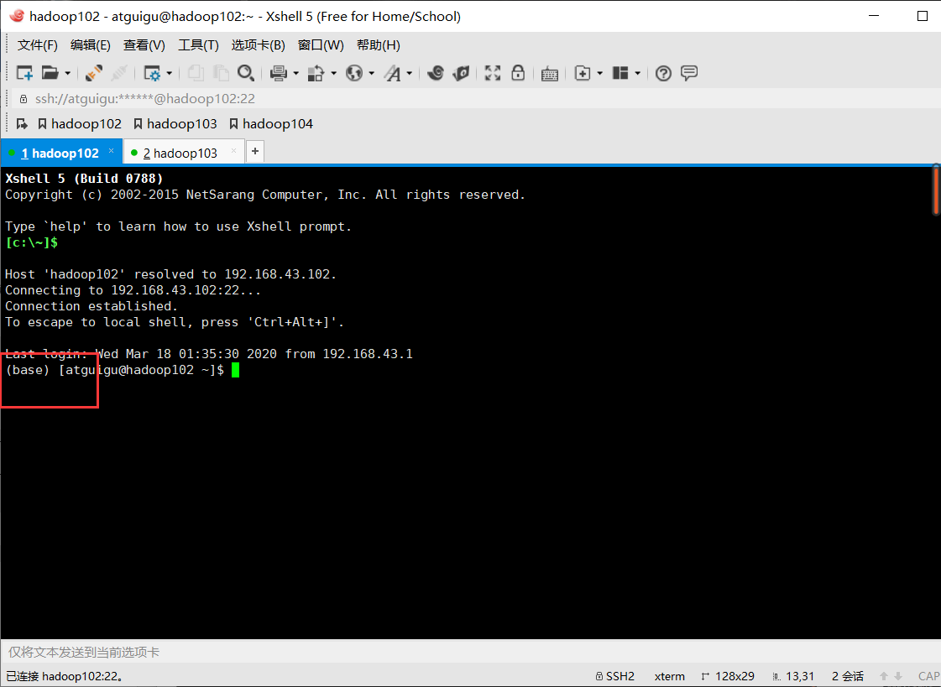This screenshot has height=687, width=941.
Task: Click the keyboard Key mapping icon
Action: coord(550,74)
